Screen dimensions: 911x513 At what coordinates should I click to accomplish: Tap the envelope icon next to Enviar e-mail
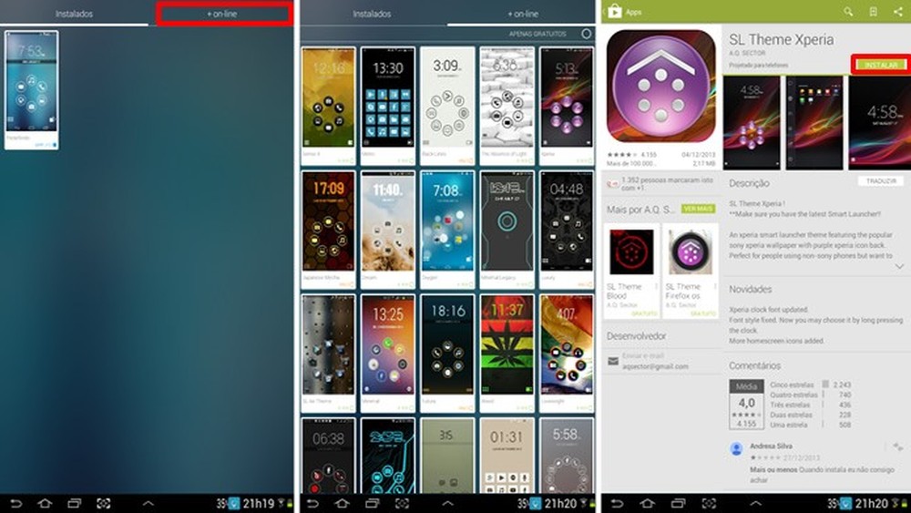click(x=613, y=361)
